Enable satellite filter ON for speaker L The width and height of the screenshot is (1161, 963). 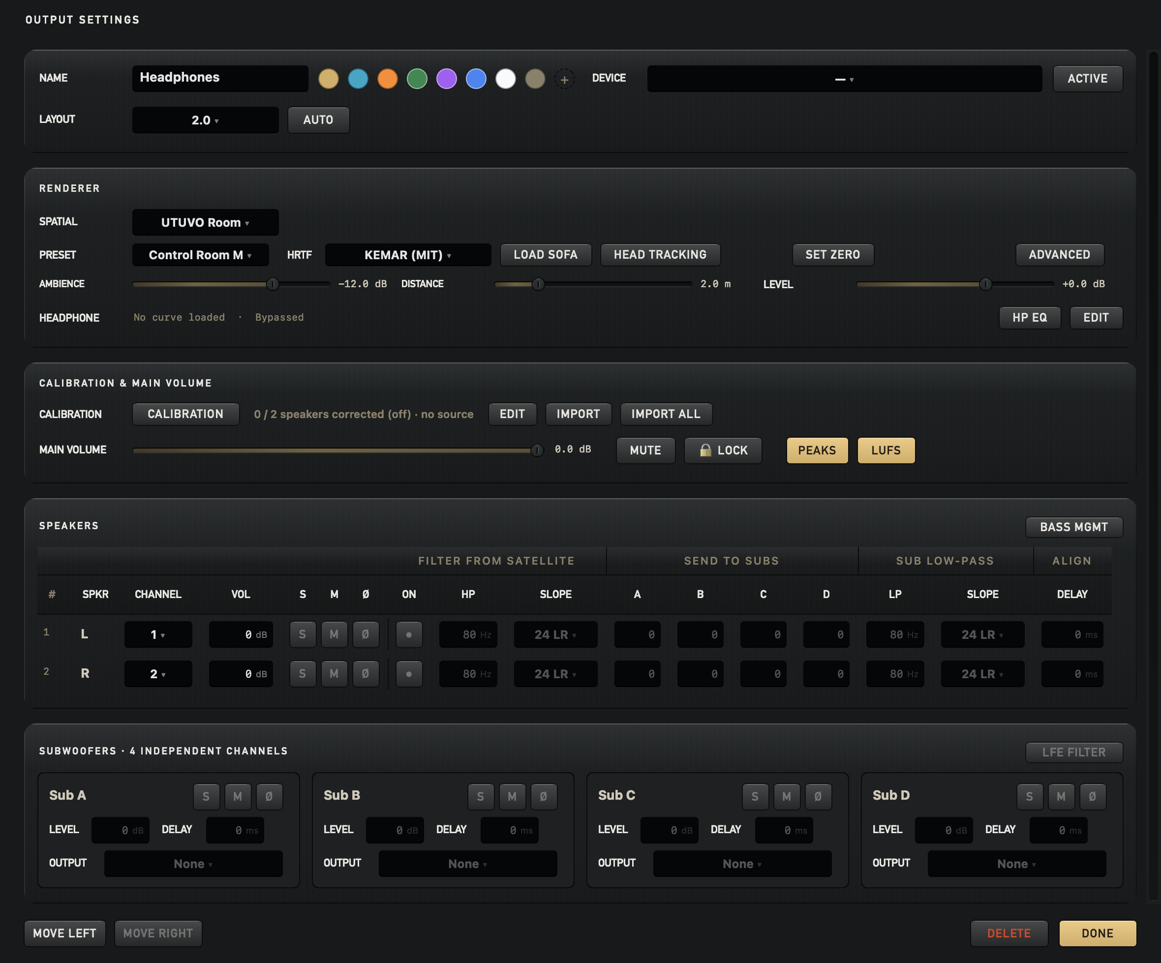(x=409, y=634)
